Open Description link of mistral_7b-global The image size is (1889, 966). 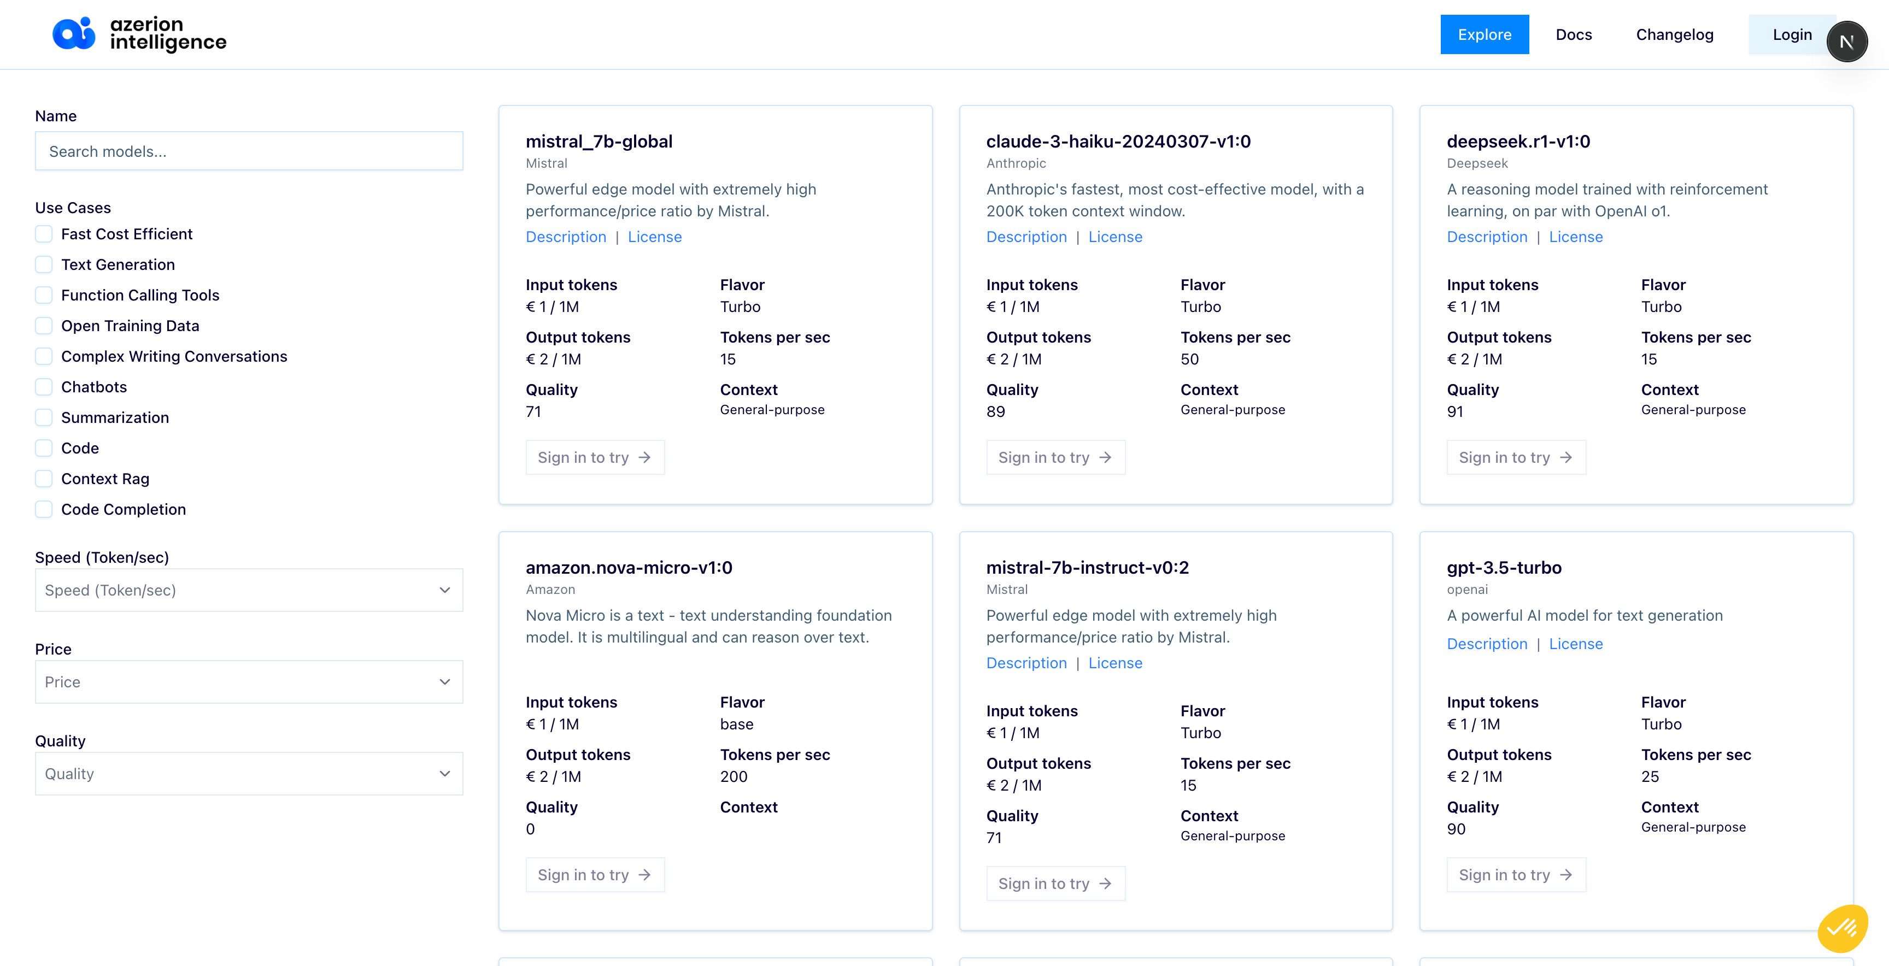coord(565,237)
